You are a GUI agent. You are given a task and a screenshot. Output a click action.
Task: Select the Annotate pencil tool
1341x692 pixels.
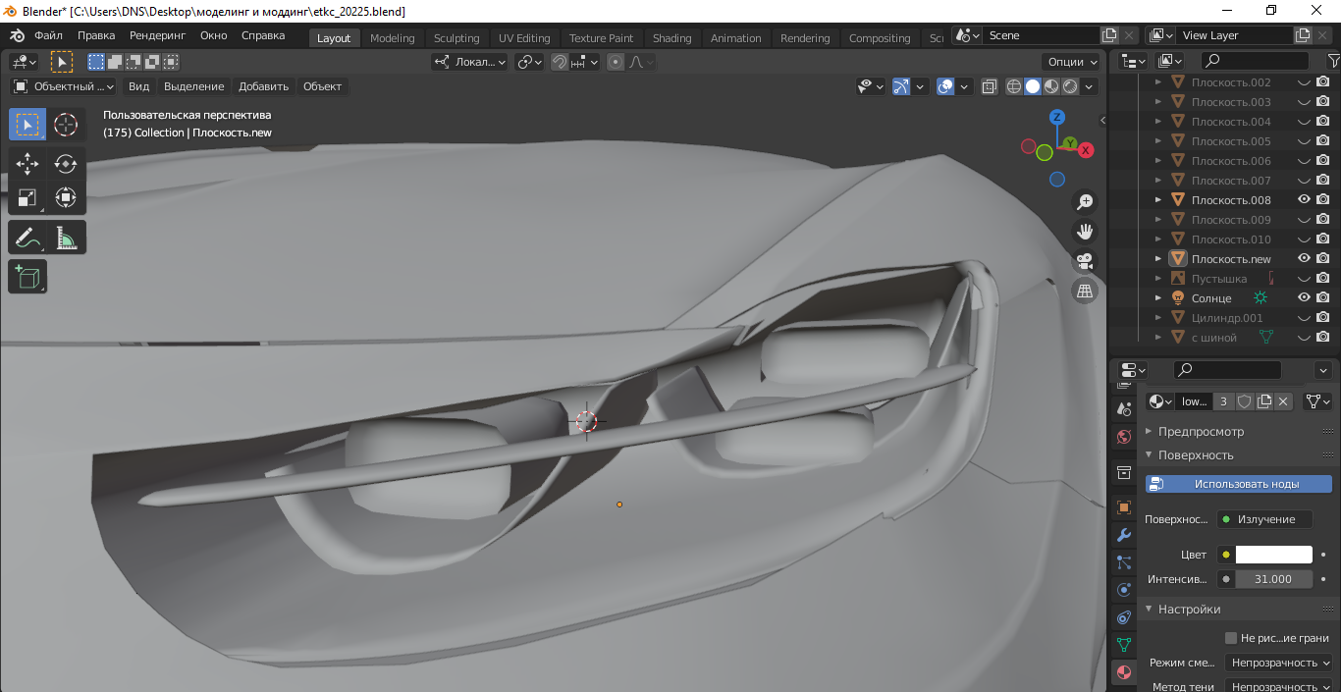click(27, 238)
